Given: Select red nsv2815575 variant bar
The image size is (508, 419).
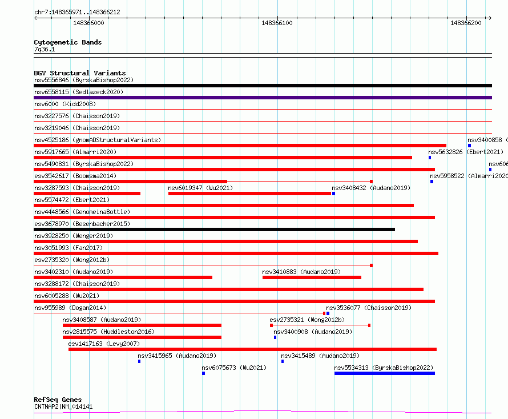Looking at the screenshot, I should [142, 337].
